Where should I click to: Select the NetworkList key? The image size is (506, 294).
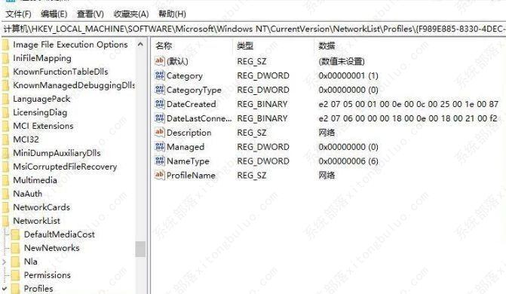click(36, 221)
